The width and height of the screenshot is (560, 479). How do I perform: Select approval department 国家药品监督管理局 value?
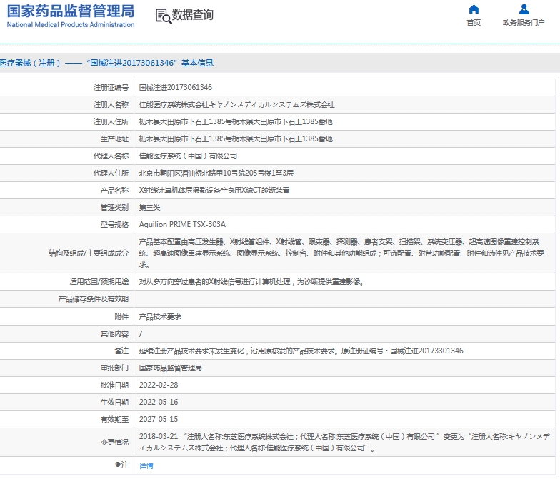[x=170, y=368]
